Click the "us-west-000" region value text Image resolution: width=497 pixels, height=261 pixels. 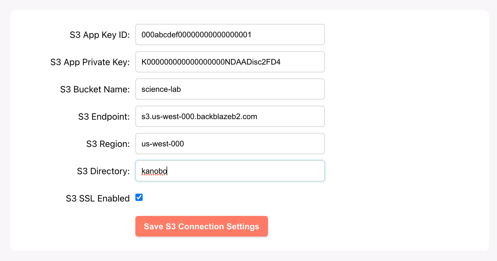click(x=163, y=144)
